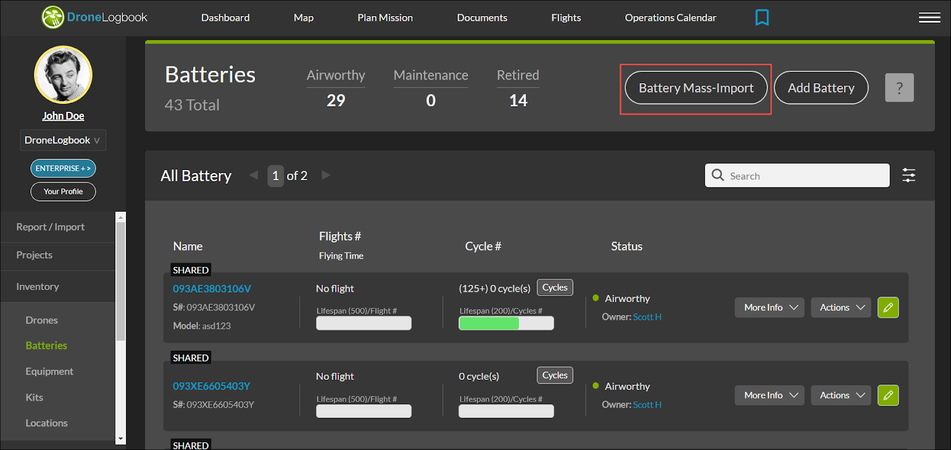951x450 pixels.
Task: Open the Map menu item
Action: click(303, 18)
